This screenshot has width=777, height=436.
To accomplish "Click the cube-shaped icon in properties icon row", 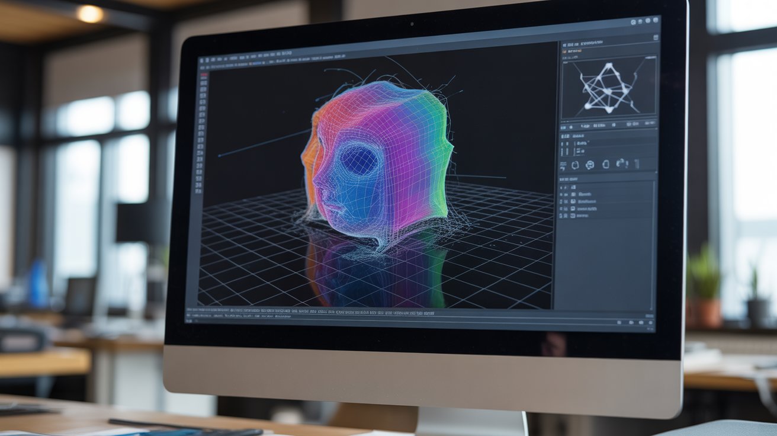I will 575,165.
